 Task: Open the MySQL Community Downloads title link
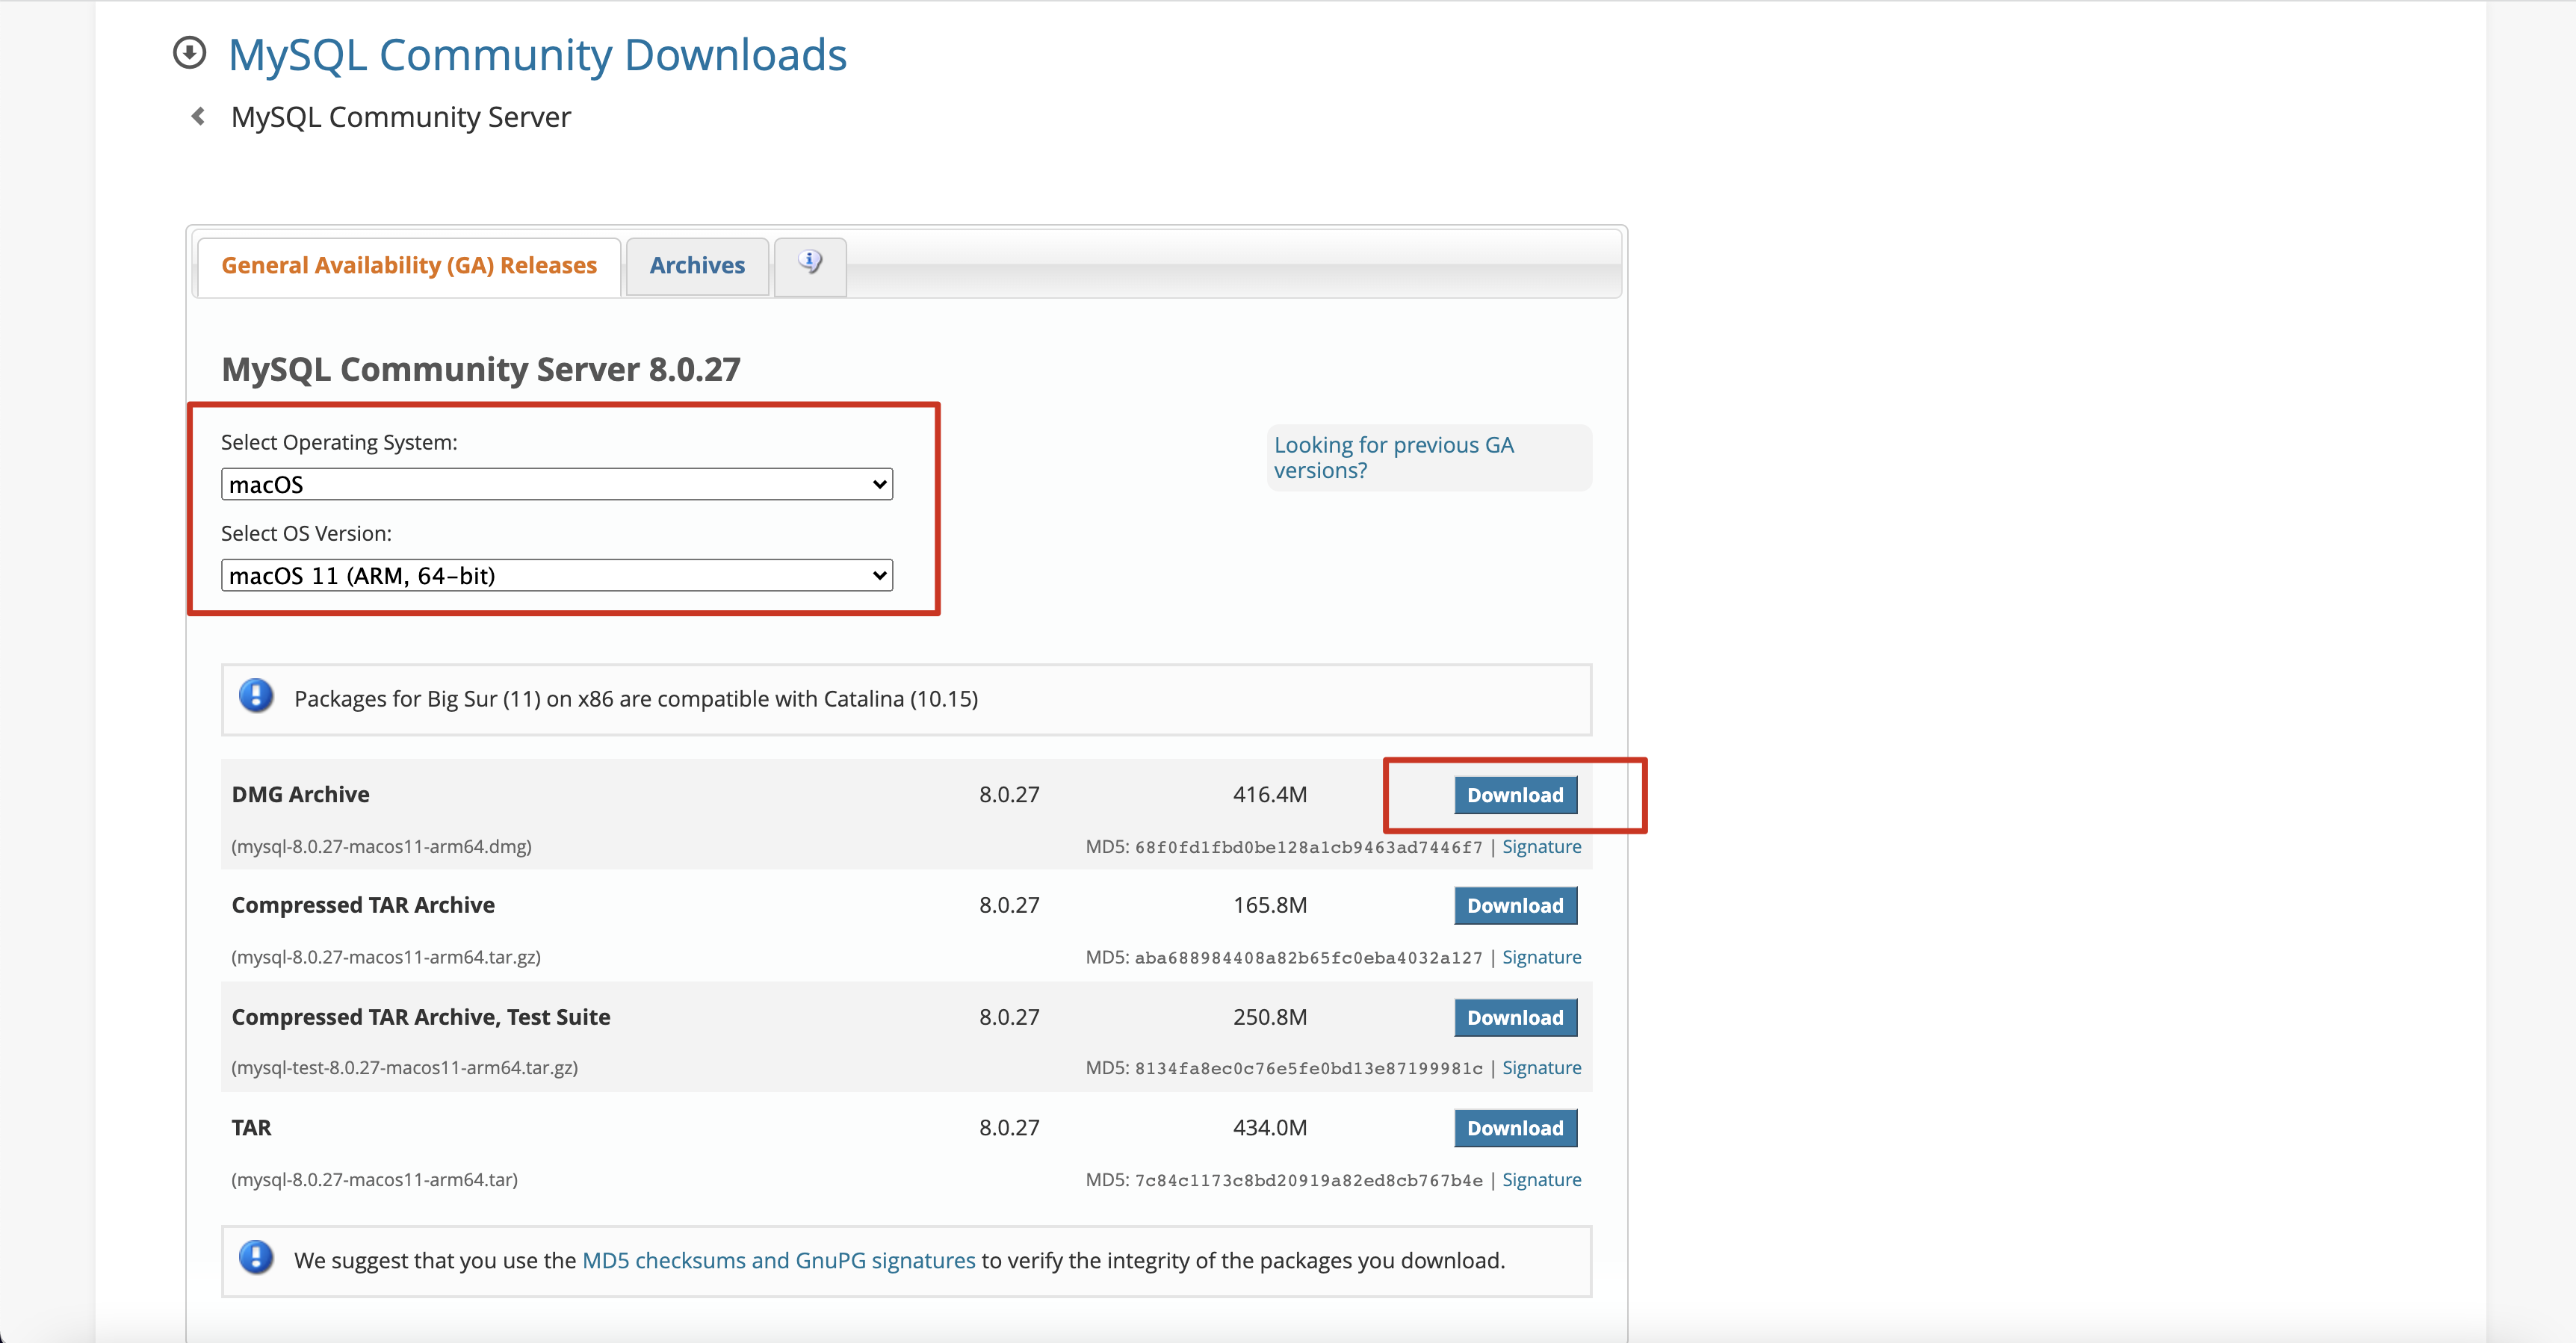(537, 55)
